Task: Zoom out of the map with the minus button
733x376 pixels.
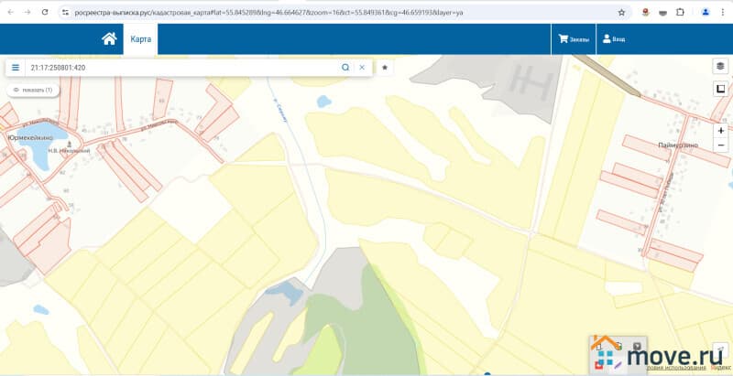Action: point(721,145)
